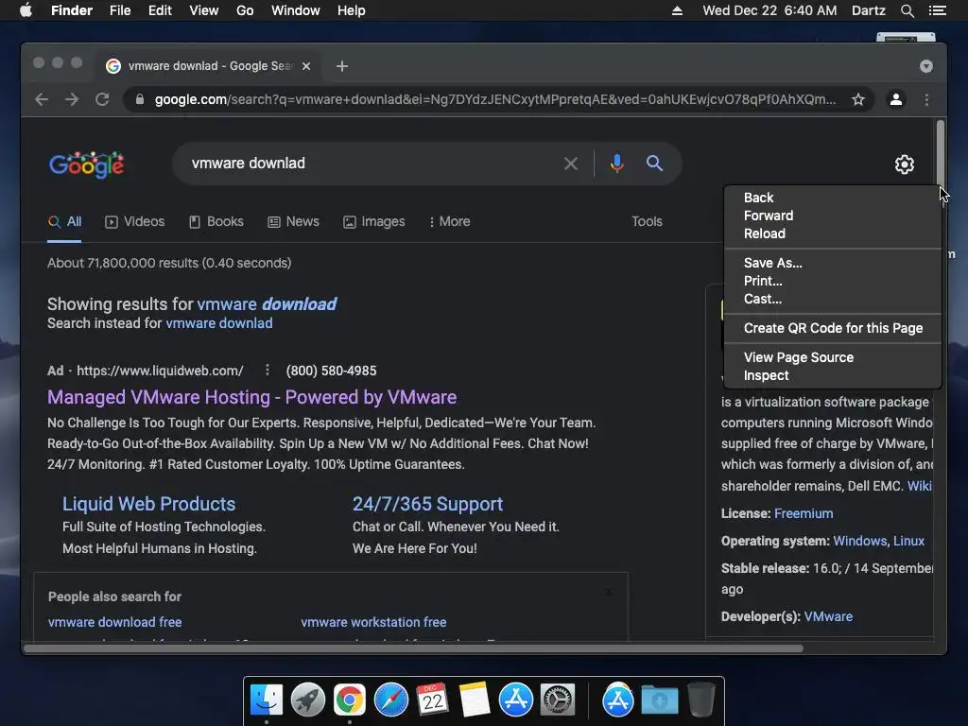Open the VMware developer link
Screen dimensions: 968x726
tap(828, 616)
